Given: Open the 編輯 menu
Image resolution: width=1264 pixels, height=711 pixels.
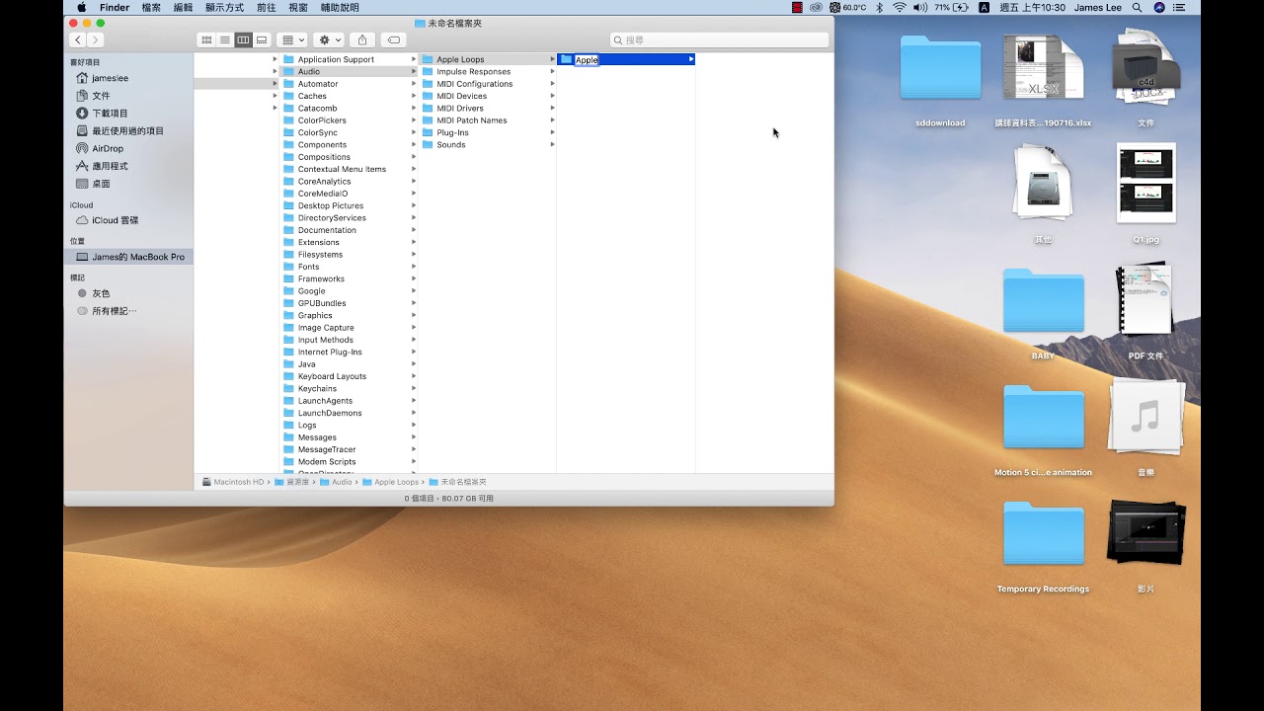Looking at the screenshot, I should [x=183, y=7].
